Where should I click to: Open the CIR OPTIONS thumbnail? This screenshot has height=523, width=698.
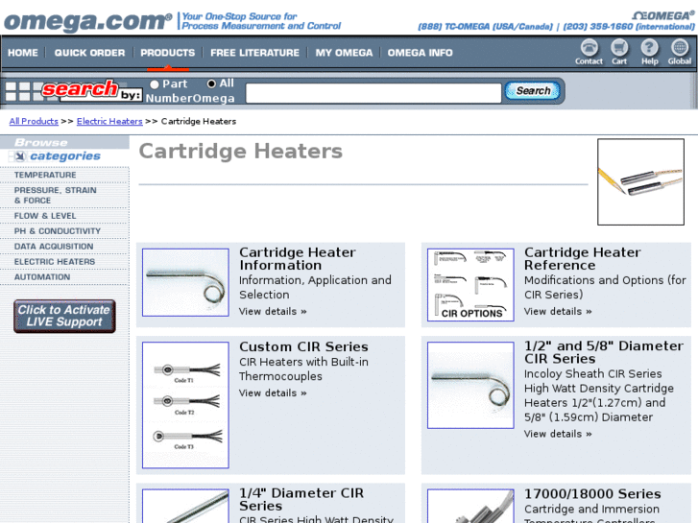pos(470,284)
